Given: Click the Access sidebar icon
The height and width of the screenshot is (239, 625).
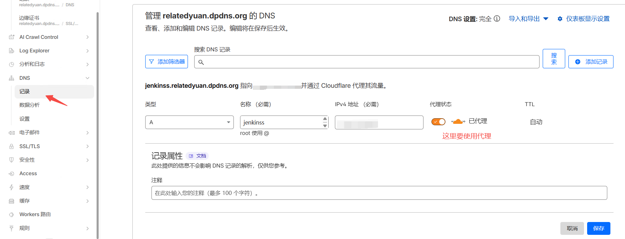Looking at the screenshot, I should pyautogui.click(x=11, y=173).
